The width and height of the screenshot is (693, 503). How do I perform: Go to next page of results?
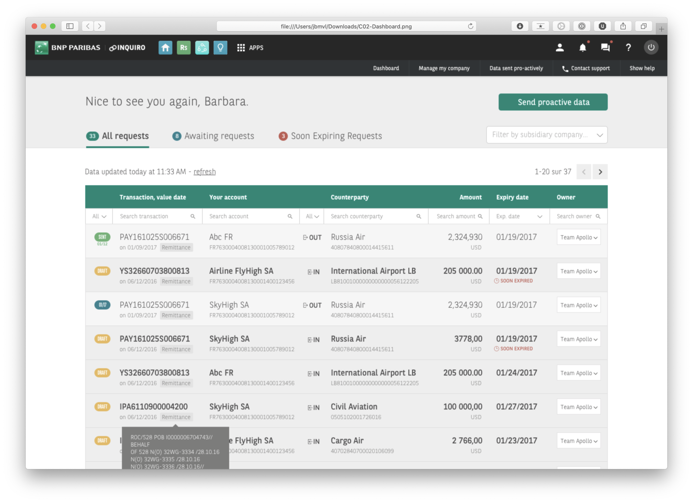click(600, 172)
